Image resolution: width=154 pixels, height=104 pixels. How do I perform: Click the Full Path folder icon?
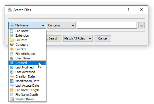click(12, 40)
